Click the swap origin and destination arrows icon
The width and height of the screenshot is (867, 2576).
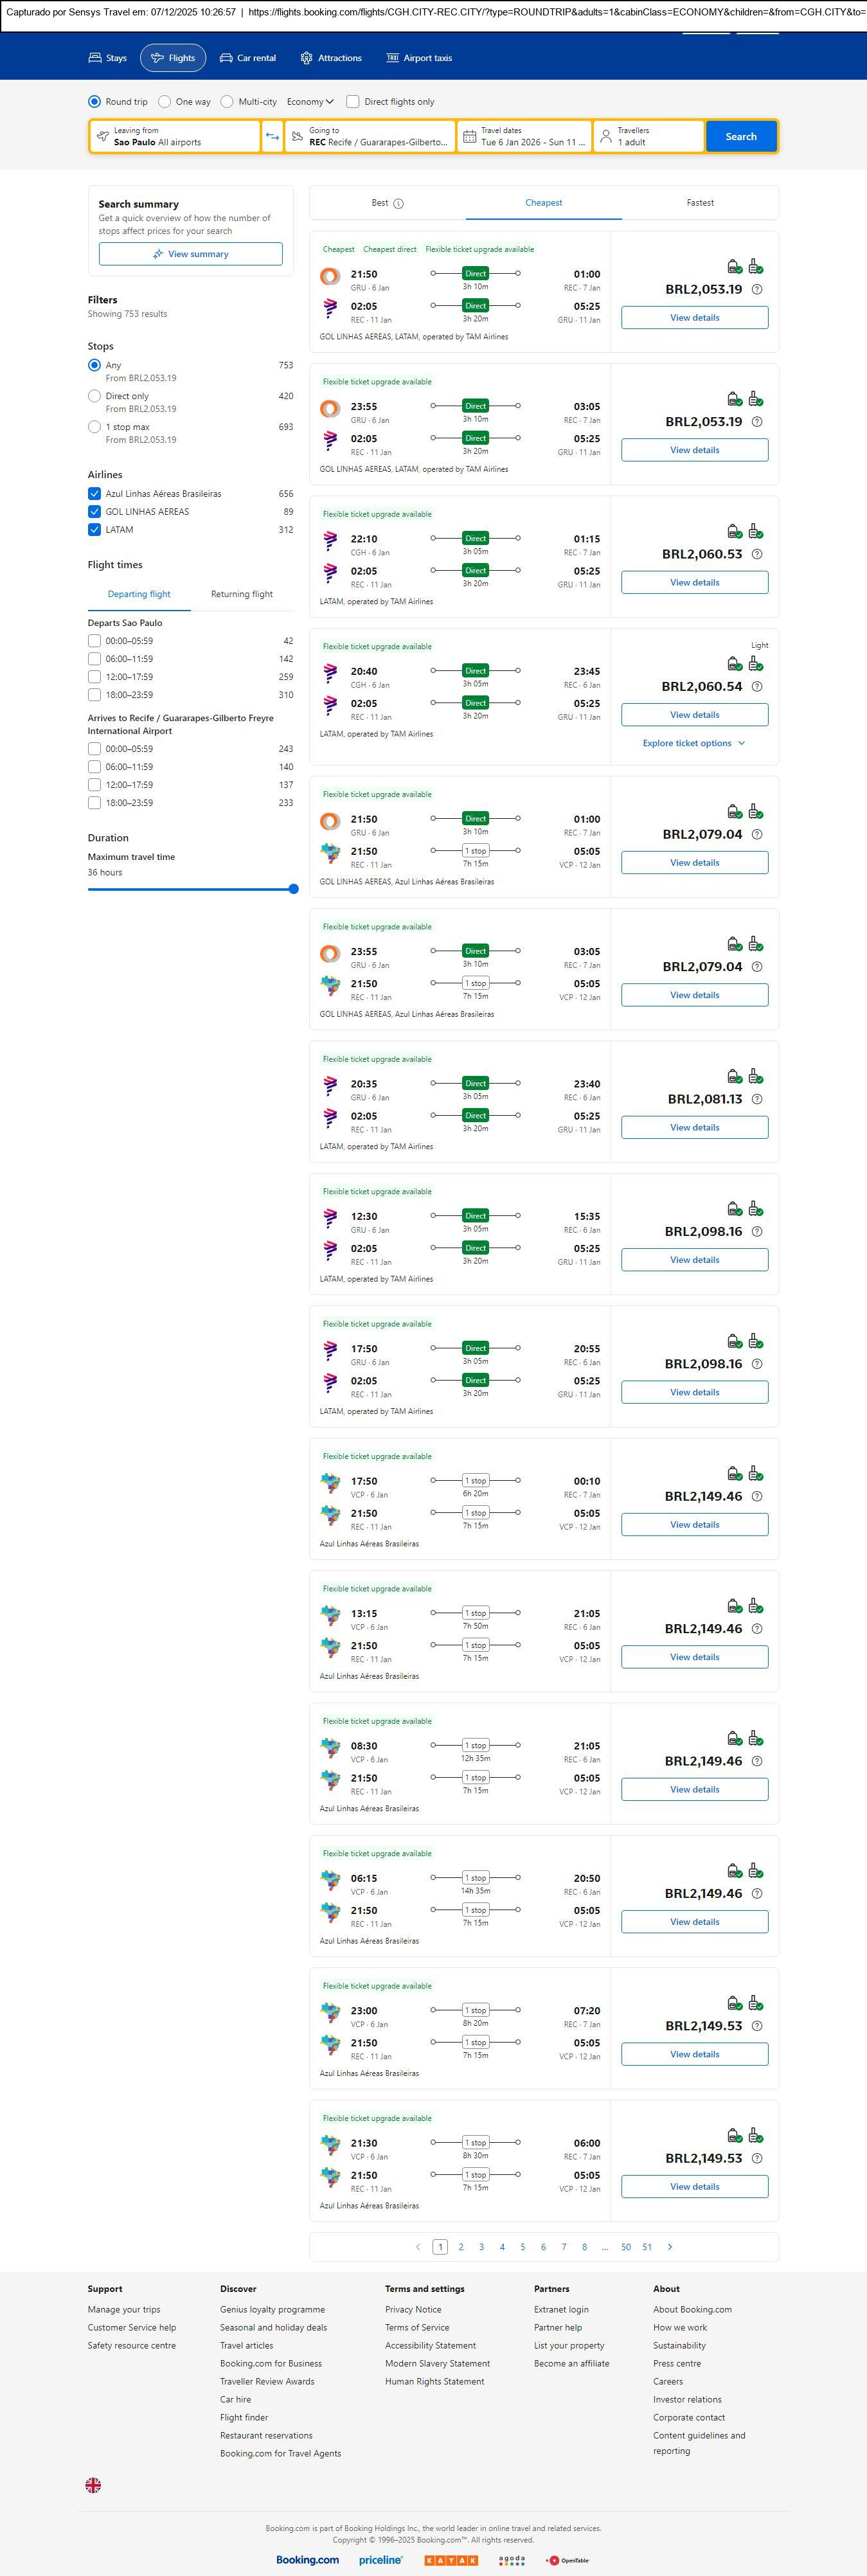pos(272,136)
